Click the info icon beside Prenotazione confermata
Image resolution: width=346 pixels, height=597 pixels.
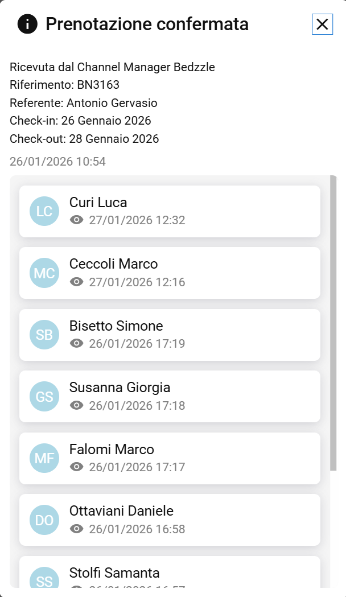tap(27, 24)
